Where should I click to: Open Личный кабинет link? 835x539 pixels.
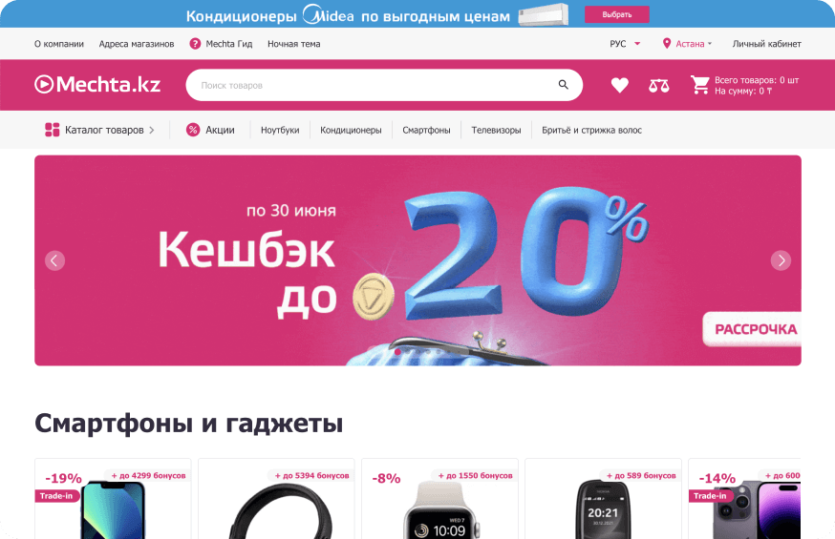766,44
